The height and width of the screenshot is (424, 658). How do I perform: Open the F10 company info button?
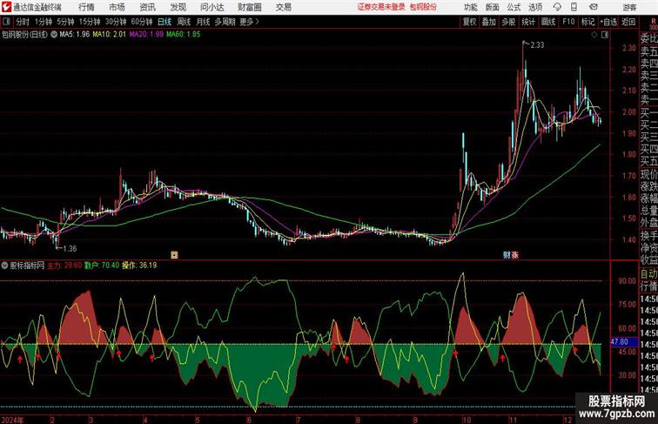click(568, 22)
